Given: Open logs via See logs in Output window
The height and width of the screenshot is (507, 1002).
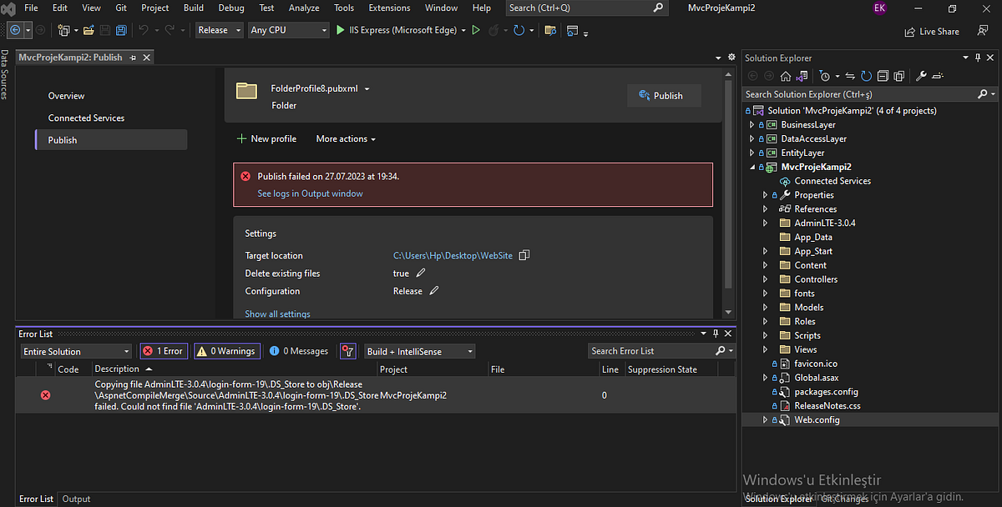Looking at the screenshot, I should tap(310, 193).
